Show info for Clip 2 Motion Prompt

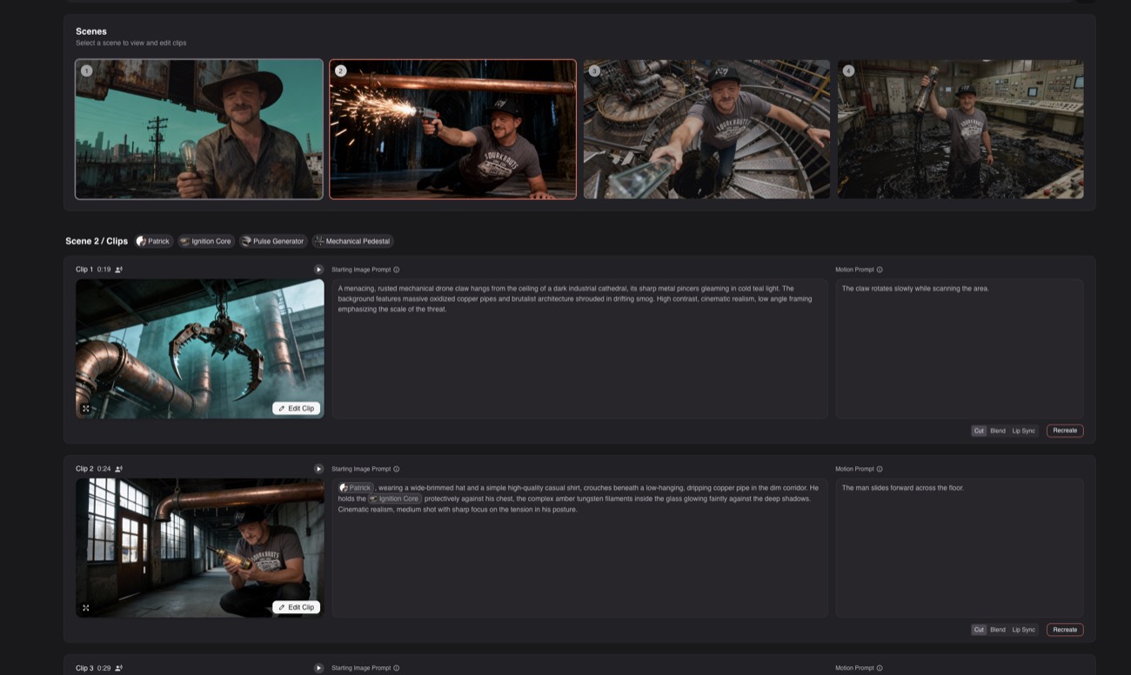click(x=880, y=469)
